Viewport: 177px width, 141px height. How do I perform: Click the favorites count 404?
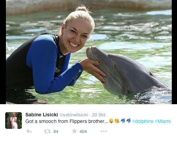(83, 132)
